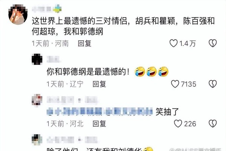Like the 辽宁 reply with 7135 likes

(175, 84)
